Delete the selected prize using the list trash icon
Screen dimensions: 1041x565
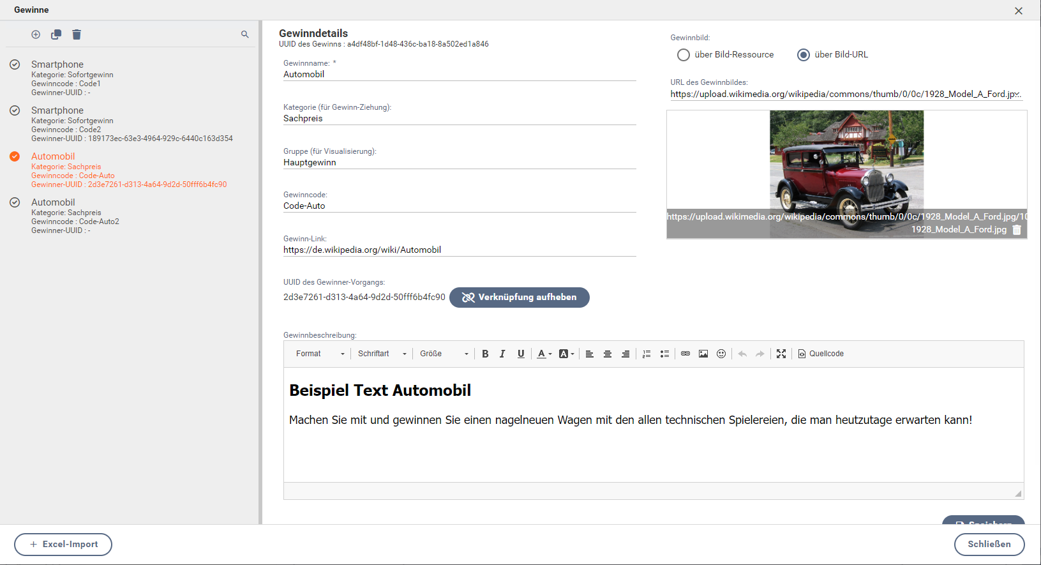click(x=77, y=34)
